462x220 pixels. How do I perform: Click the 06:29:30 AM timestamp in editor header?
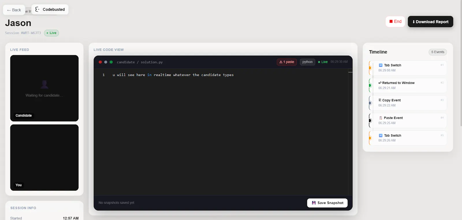click(x=339, y=62)
